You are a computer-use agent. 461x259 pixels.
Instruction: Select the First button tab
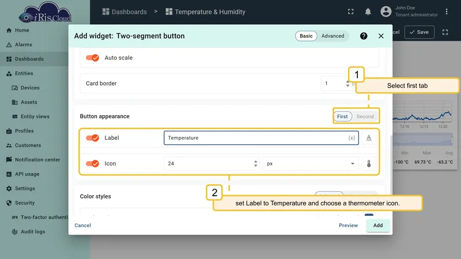(342, 117)
